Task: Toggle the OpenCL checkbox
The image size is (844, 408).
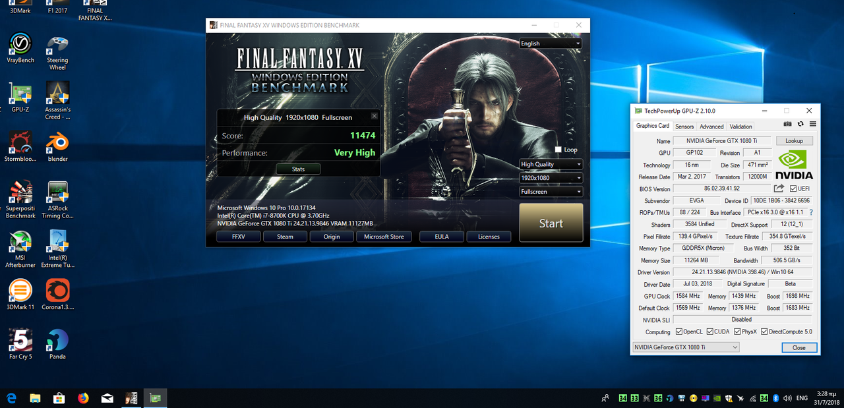Action: click(x=679, y=332)
